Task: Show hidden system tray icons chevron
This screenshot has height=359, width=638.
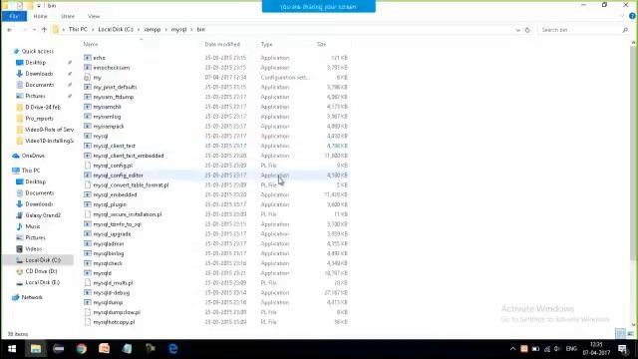Action: tap(512, 349)
